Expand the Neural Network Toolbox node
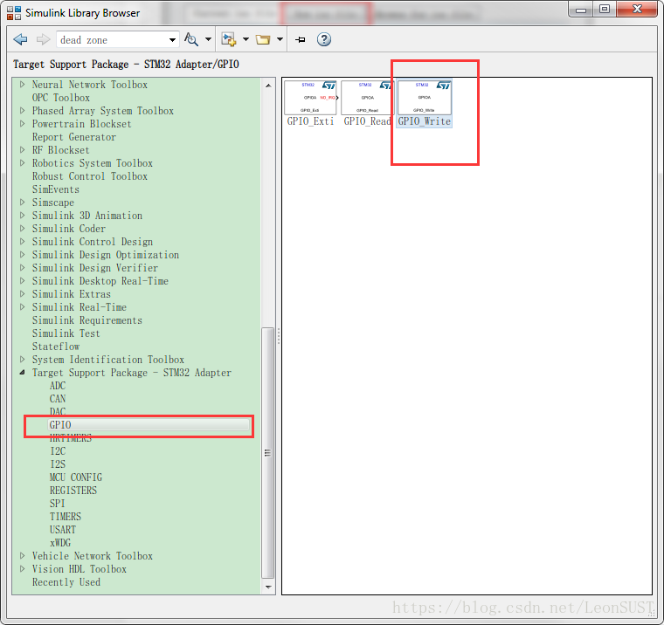 [23, 85]
